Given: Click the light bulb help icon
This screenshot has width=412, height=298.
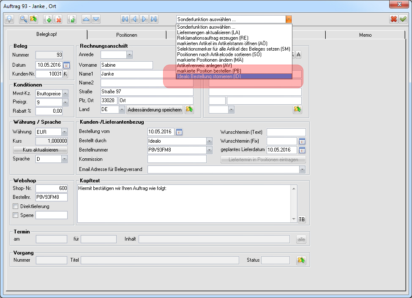Looking at the screenshot, I should [x=9, y=19].
